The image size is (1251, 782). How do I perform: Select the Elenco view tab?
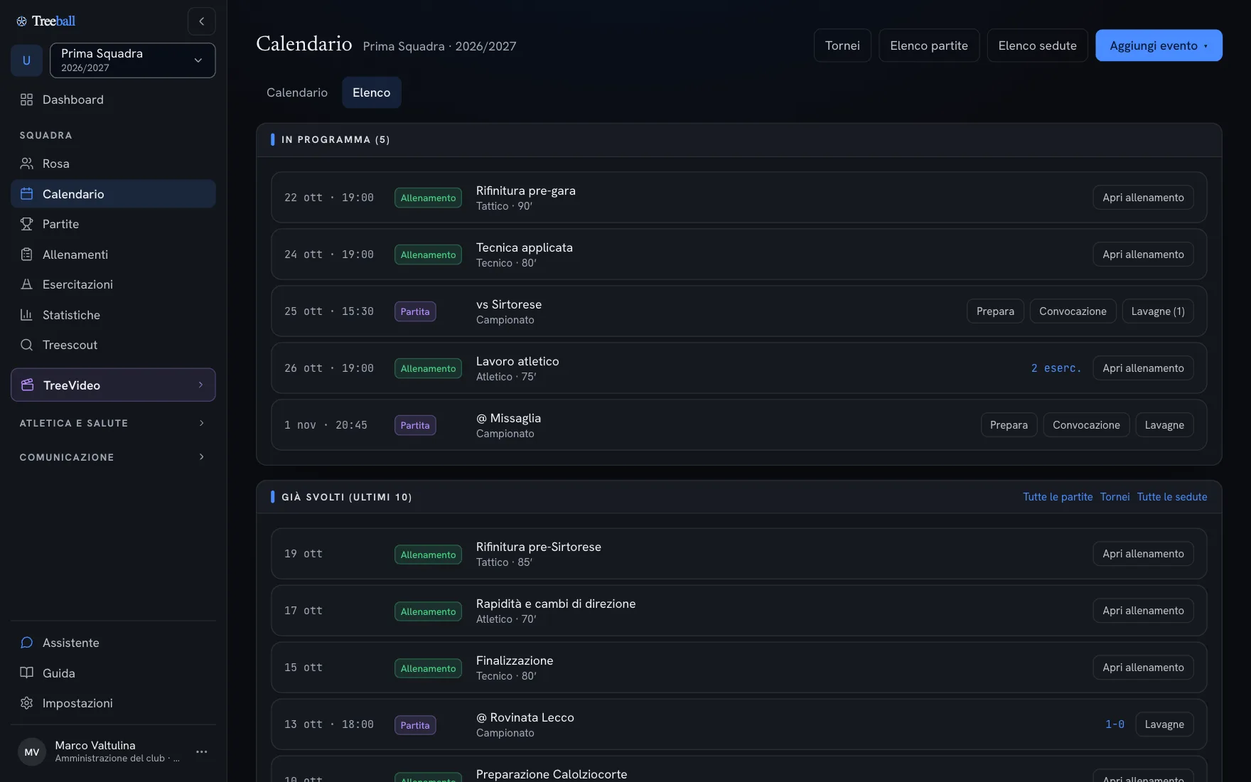pyautogui.click(x=372, y=92)
